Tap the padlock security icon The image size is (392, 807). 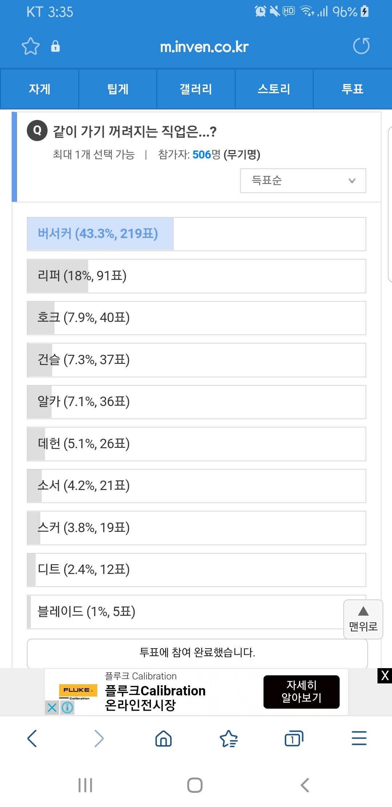coord(55,46)
